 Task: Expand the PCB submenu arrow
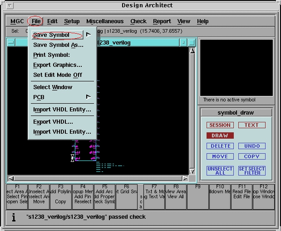[x=89, y=97]
